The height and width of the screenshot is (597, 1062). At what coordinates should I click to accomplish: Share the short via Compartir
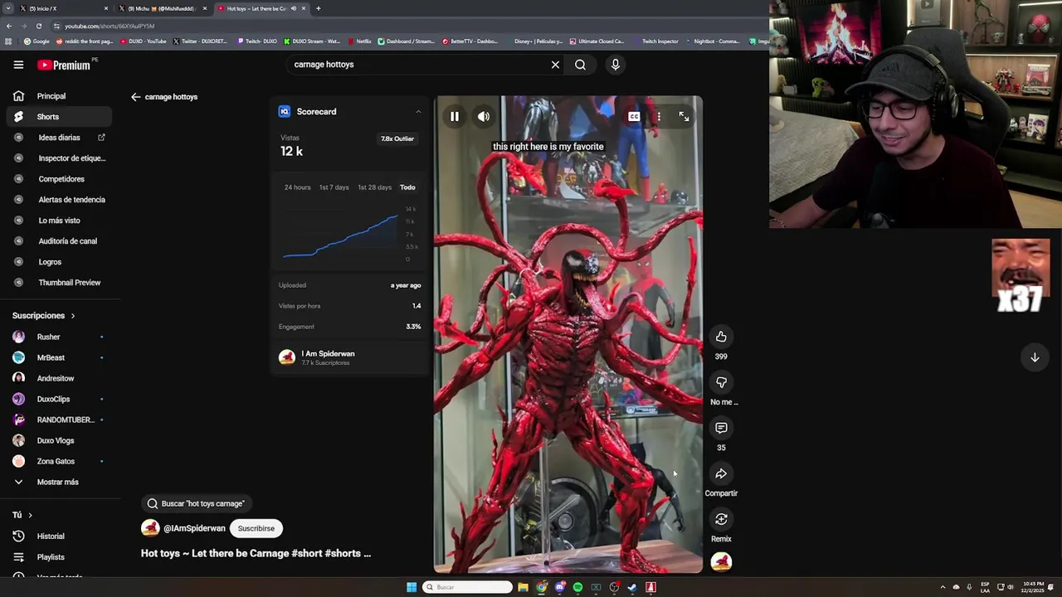[x=721, y=473]
